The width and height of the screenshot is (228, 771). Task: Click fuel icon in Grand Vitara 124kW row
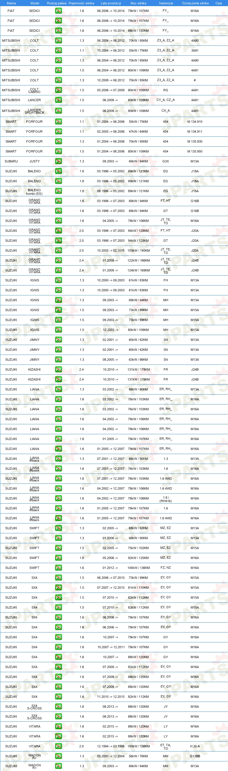58,270
